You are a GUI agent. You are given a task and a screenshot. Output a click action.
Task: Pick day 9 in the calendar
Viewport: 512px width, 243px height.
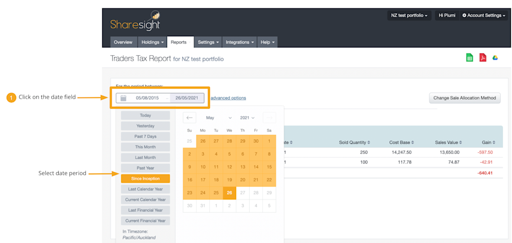click(x=189, y=167)
